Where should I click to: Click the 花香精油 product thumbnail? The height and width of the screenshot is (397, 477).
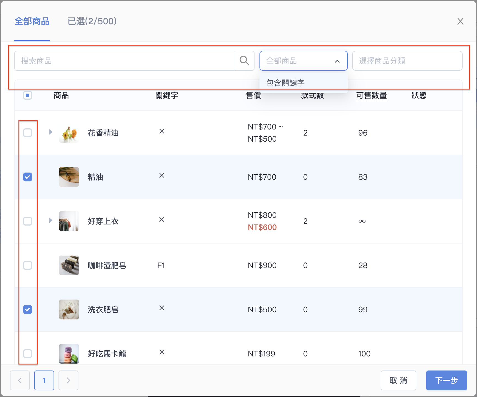click(x=69, y=133)
